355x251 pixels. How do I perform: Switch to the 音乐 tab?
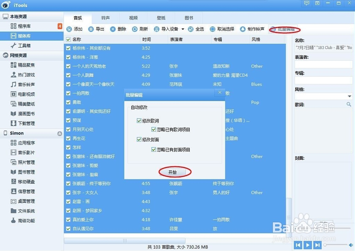coord(78,18)
